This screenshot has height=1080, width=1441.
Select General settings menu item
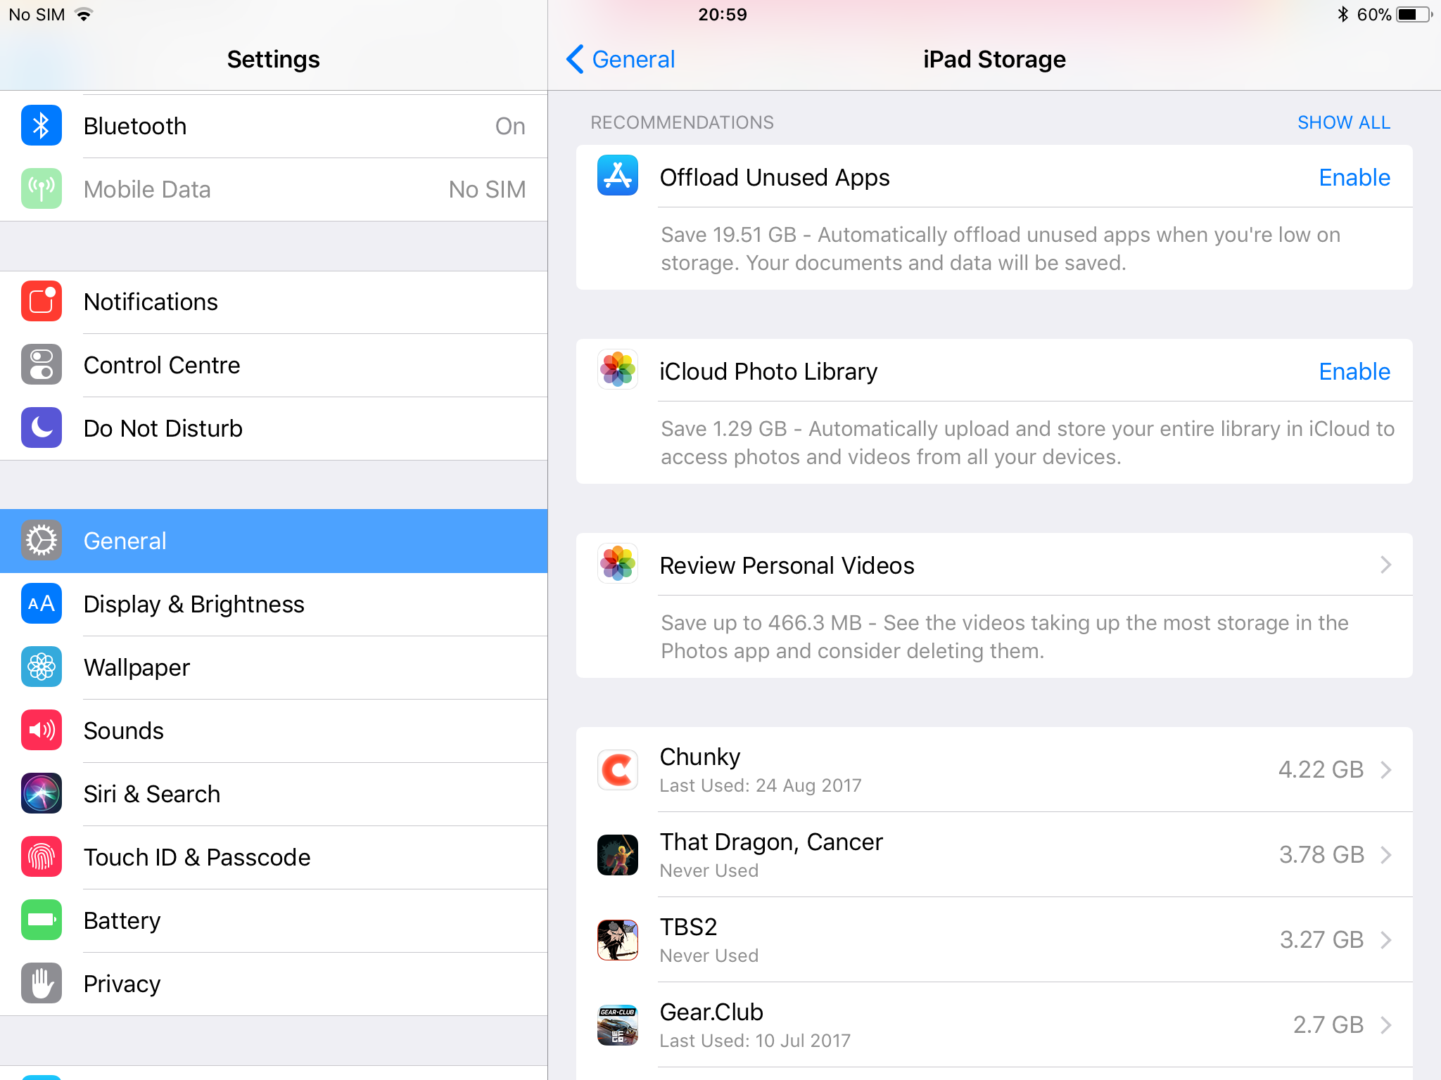click(272, 541)
